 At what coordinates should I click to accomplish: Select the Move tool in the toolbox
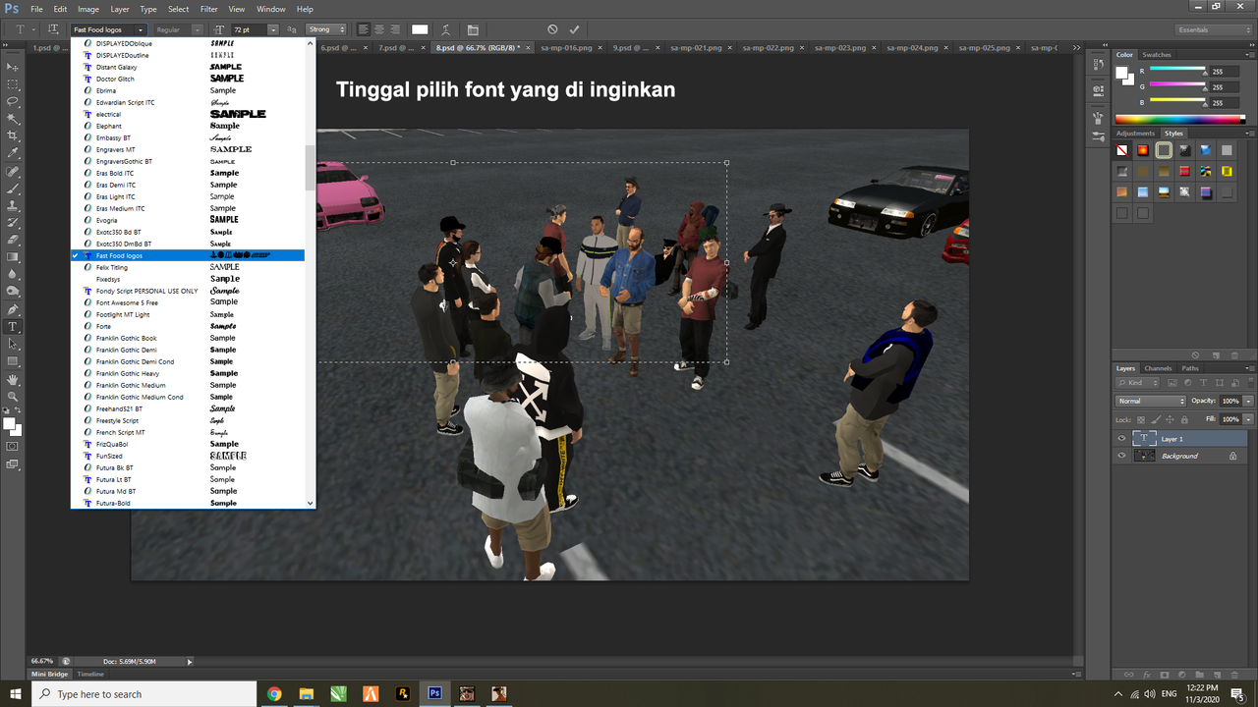[x=13, y=67]
